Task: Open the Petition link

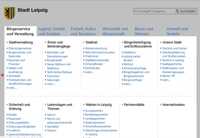Action: (128, 64)
